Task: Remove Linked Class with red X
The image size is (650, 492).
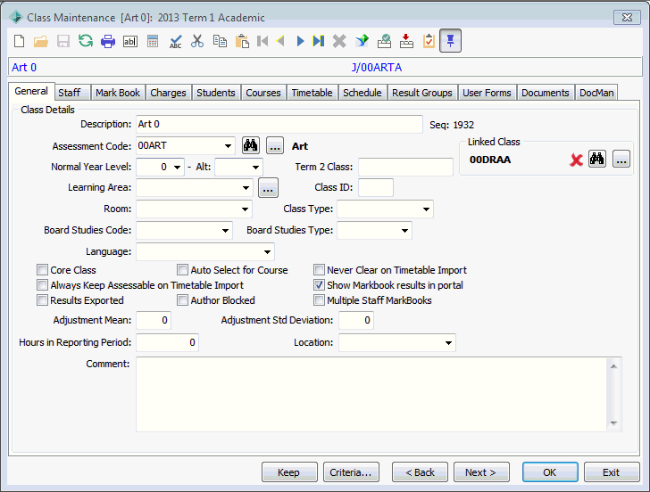Action: pyautogui.click(x=576, y=160)
